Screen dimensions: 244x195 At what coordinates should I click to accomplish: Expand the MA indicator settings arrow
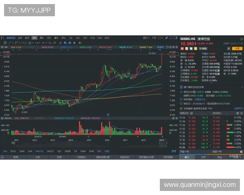pyautogui.click(x=3, y=47)
